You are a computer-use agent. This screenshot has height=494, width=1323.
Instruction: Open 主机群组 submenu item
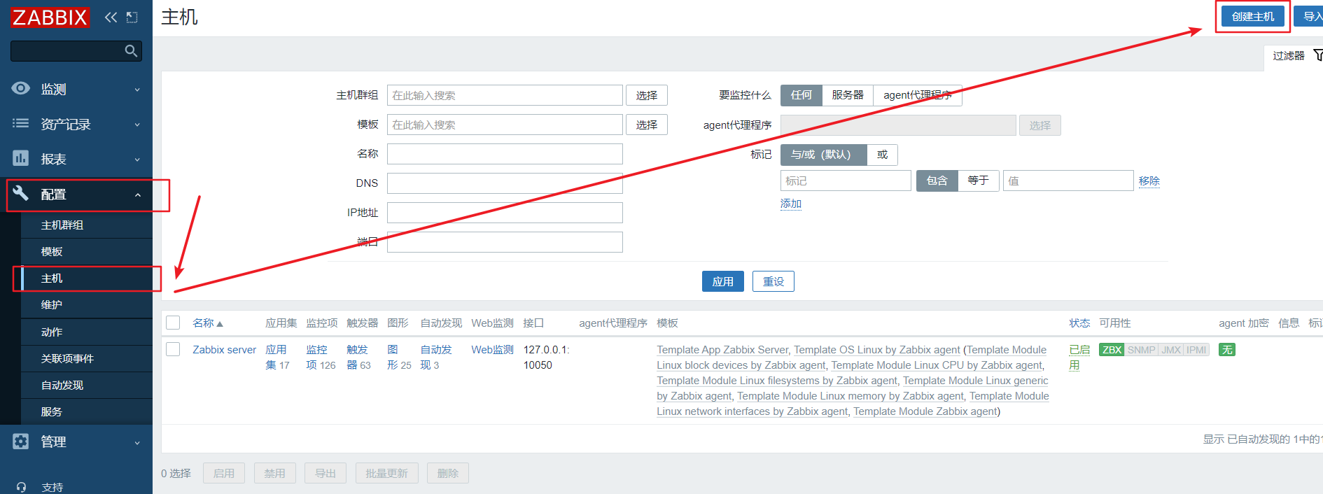[x=87, y=225]
